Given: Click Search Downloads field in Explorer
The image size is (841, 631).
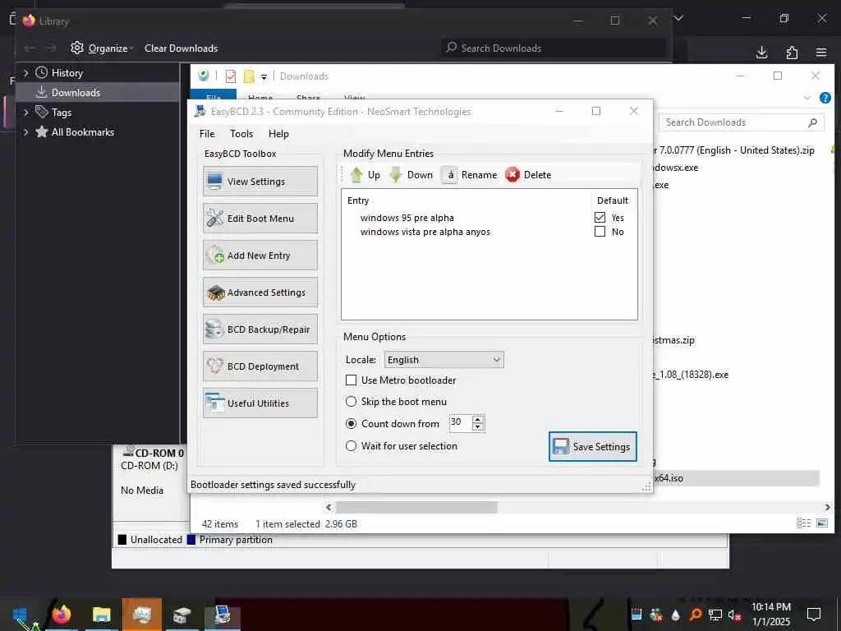Looking at the screenshot, I should [742, 122].
